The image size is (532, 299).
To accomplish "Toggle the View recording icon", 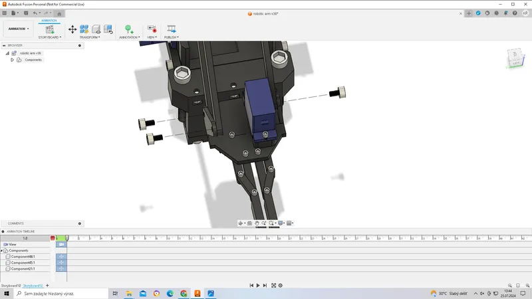I will tap(152, 29).
